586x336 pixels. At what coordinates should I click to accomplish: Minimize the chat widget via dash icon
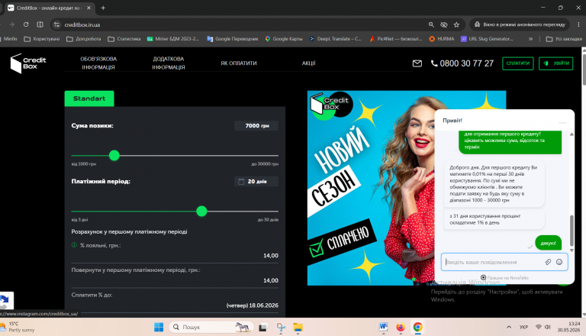coord(562,122)
